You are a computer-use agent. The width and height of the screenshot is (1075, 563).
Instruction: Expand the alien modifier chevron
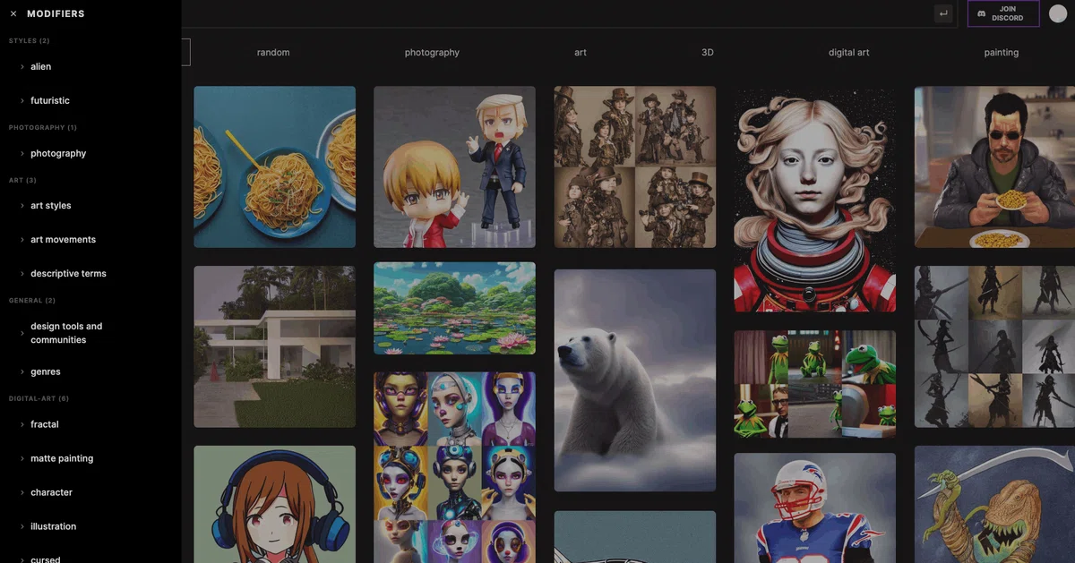[22, 67]
